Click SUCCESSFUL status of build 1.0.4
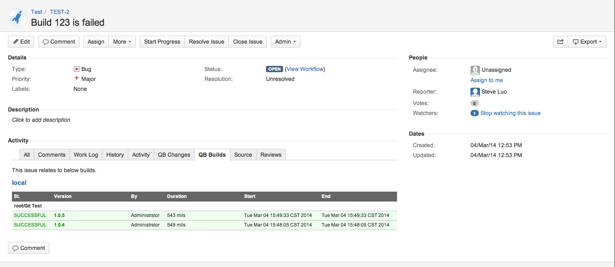This screenshot has width=615, height=267. point(30,225)
